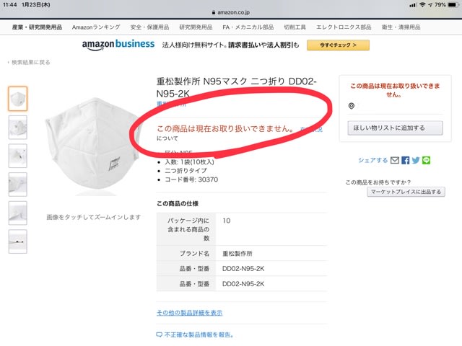The image size is (462, 346).
Task: Tap the amazon business logo
Action: coord(118,45)
